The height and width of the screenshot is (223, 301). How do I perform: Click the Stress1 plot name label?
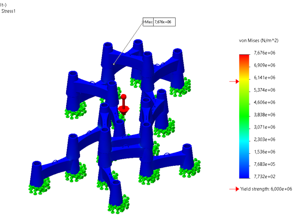tap(8, 11)
